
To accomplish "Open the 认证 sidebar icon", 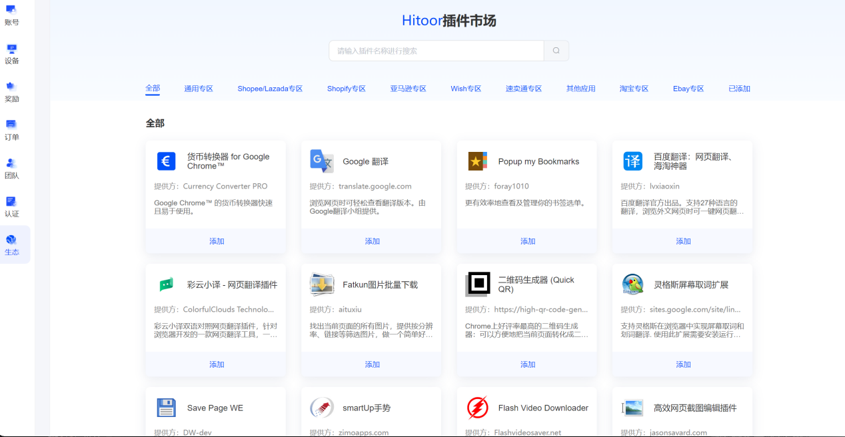I will pos(11,202).
